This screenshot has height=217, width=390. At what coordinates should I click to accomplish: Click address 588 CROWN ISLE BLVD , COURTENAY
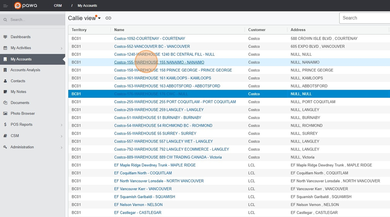(x=324, y=38)
